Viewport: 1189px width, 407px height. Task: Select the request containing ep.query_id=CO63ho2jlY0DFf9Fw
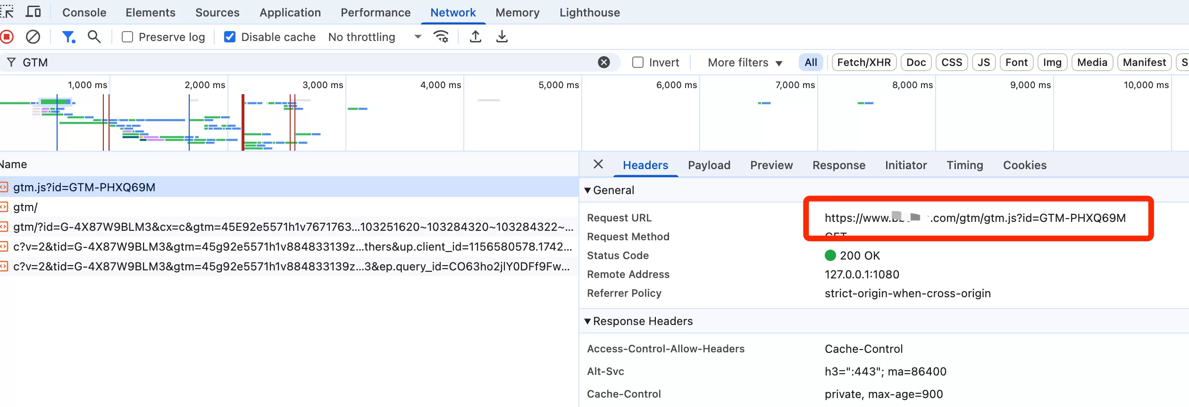(289, 267)
